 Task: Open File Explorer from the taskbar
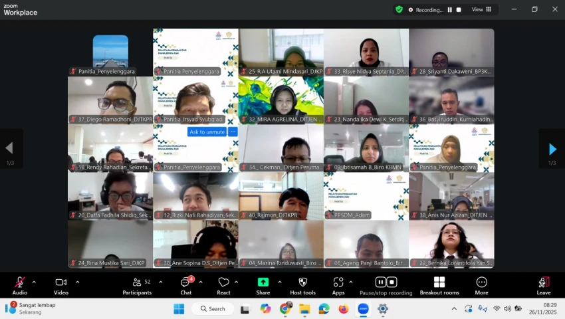pos(304,309)
